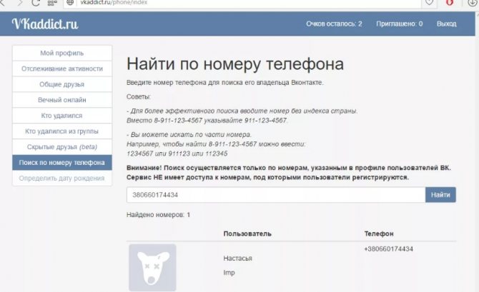
Task: Select Общие друзья in the sidebar
Action: [62, 84]
